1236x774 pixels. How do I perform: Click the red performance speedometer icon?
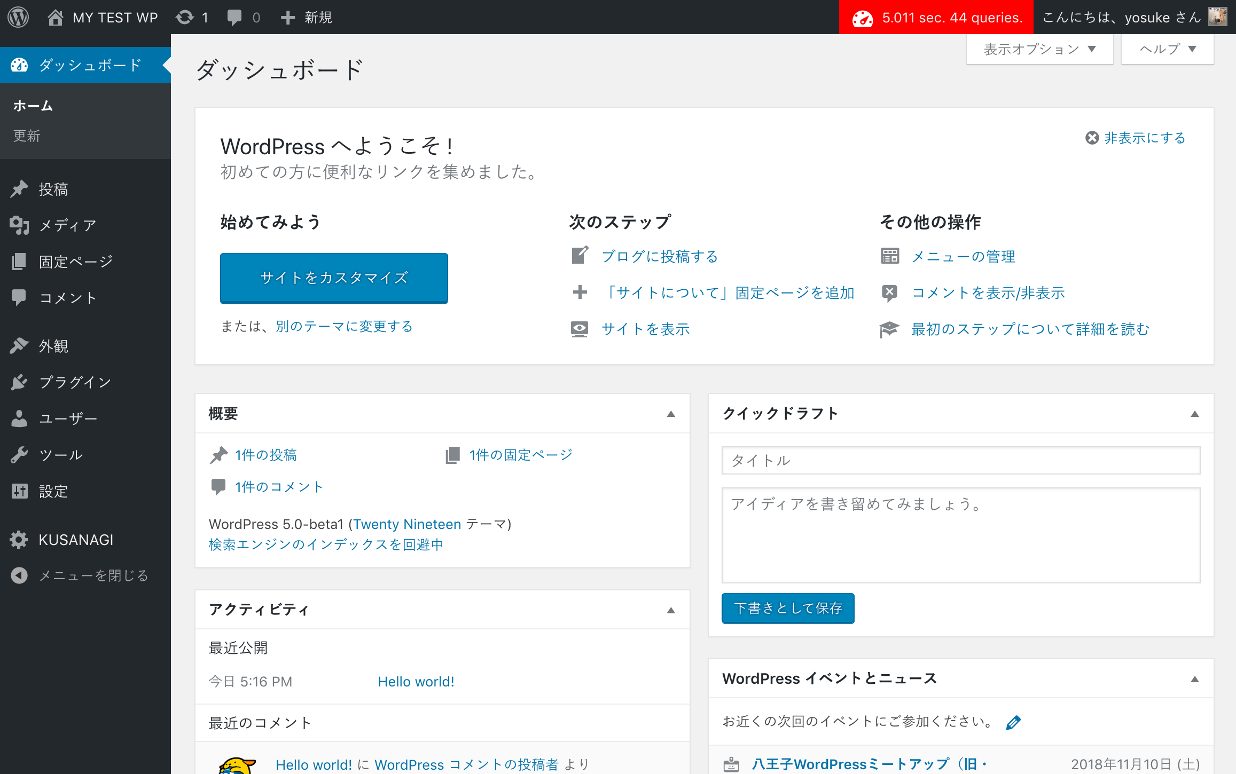point(862,18)
